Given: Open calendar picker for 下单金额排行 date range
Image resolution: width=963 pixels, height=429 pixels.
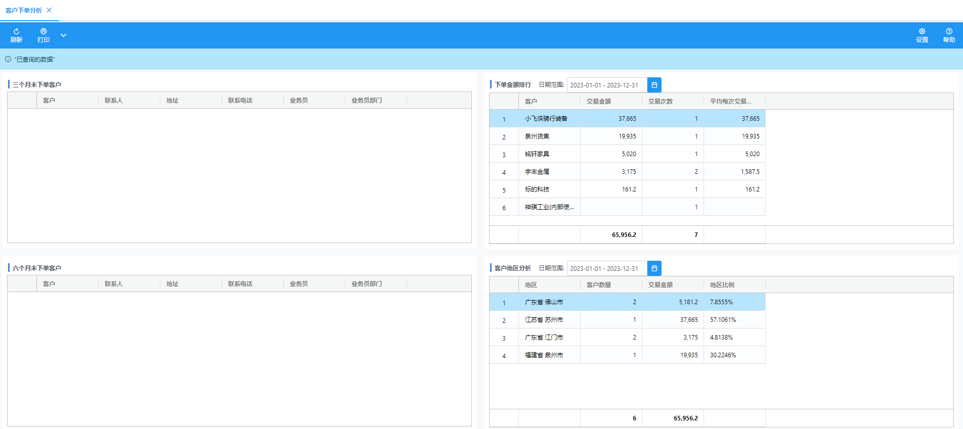Looking at the screenshot, I should [x=654, y=85].
